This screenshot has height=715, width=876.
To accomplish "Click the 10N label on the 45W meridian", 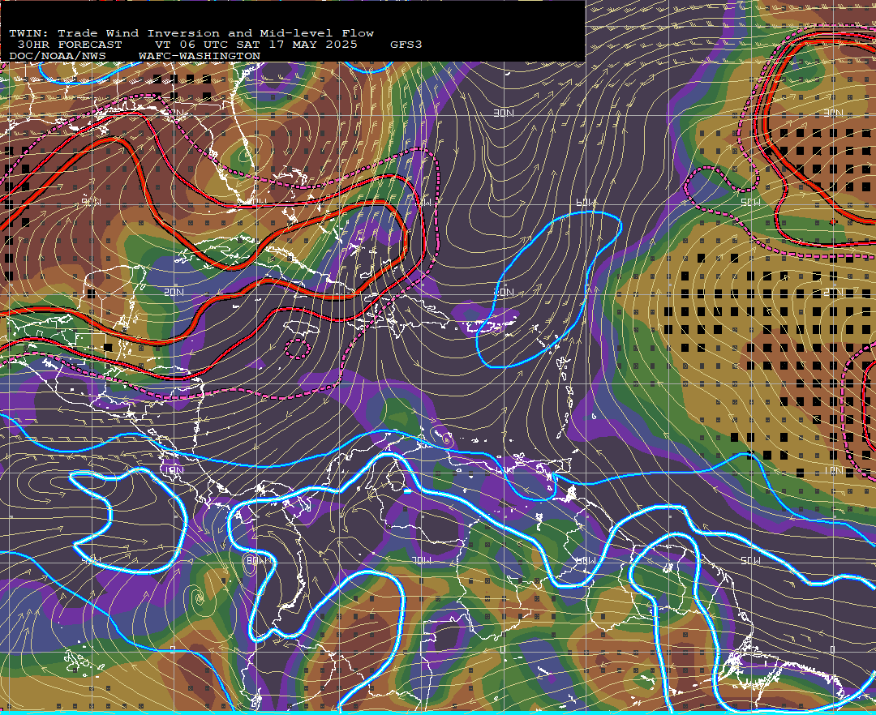I will (833, 471).
